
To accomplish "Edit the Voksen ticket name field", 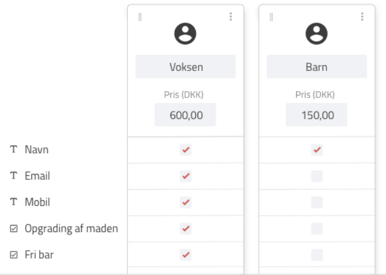I will 186,67.
